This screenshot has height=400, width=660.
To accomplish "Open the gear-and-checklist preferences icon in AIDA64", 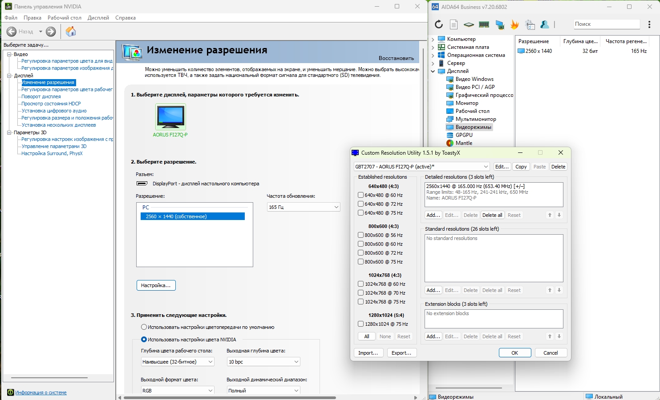I will [530, 24].
